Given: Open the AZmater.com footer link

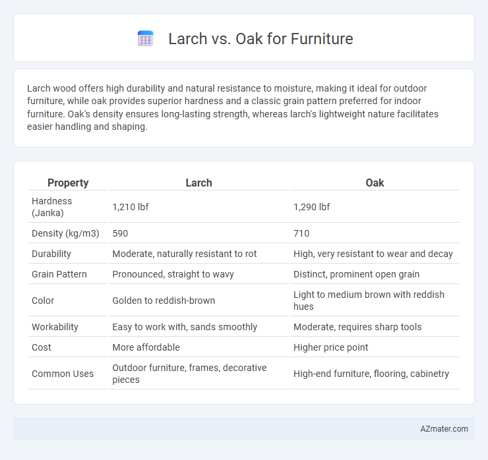Looking at the screenshot, I should click(444, 429).
